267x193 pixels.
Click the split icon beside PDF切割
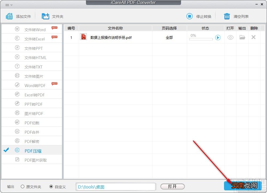coord(17,122)
